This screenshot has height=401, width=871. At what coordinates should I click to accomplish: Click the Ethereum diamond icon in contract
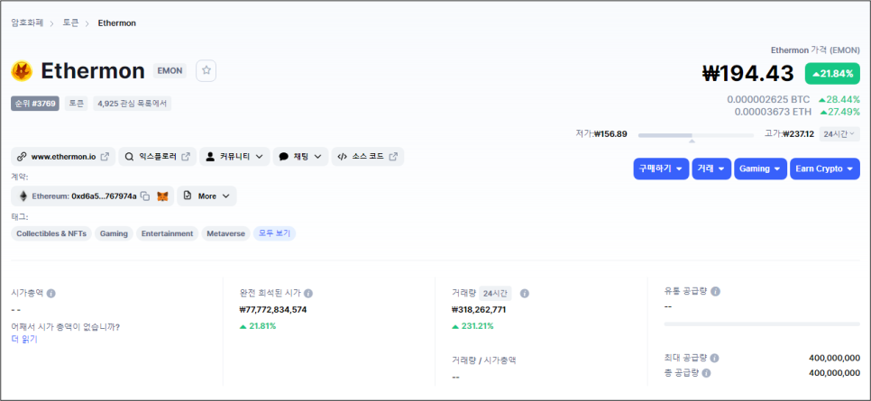click(x=23, y=196)
